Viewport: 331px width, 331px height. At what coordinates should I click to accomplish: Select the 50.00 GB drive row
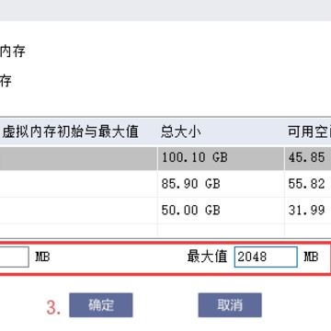pos(165,211)
